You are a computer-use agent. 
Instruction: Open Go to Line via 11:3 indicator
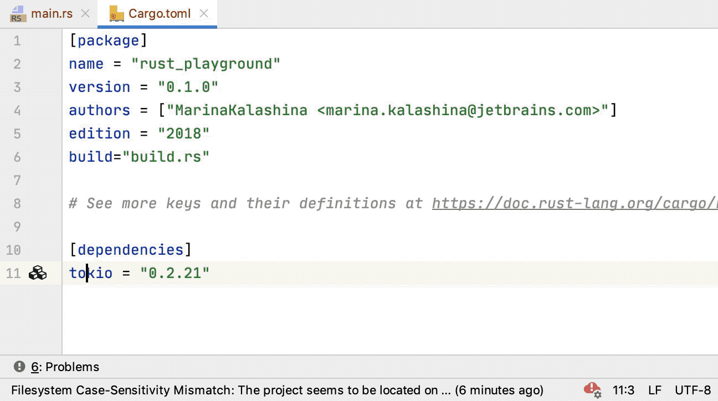[623, 390]
